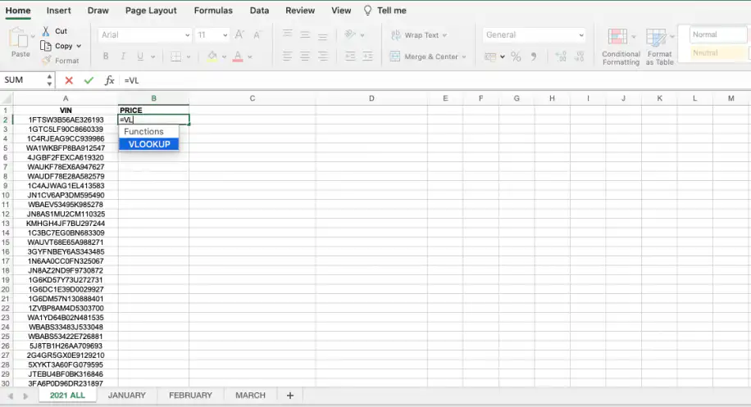Click in the formula bar text
751x407 pixels.
(x=131, y=80)
